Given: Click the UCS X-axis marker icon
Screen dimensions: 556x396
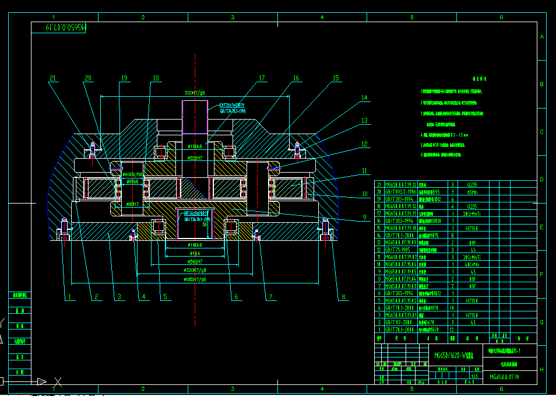Looking at the screenshot, I should pos(58,382).
